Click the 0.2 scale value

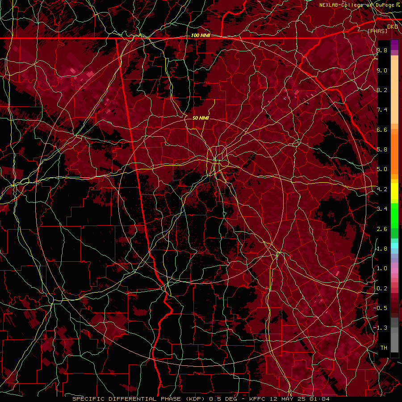pyautogui.click(x=382, y=289)
